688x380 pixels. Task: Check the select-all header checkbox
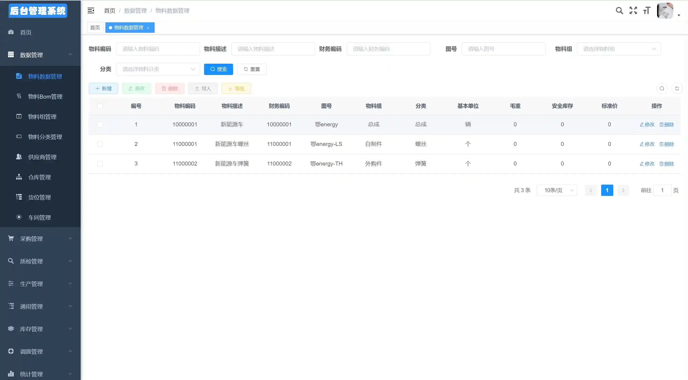[x=100, y=106]
